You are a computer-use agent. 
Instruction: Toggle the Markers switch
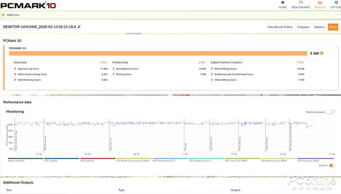pyautogui.click(x=332, y=166)
